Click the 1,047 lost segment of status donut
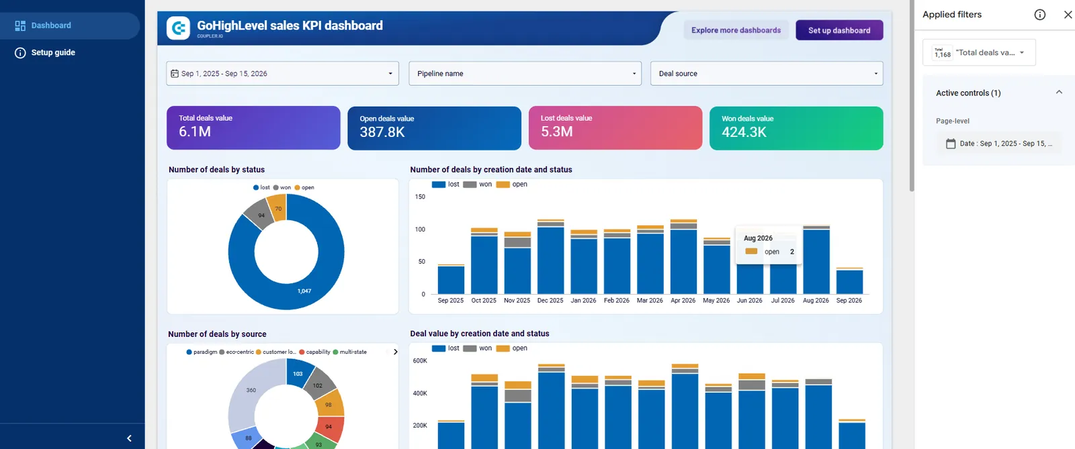Viewport: 1075px width, 449px height. coord(304,291)
